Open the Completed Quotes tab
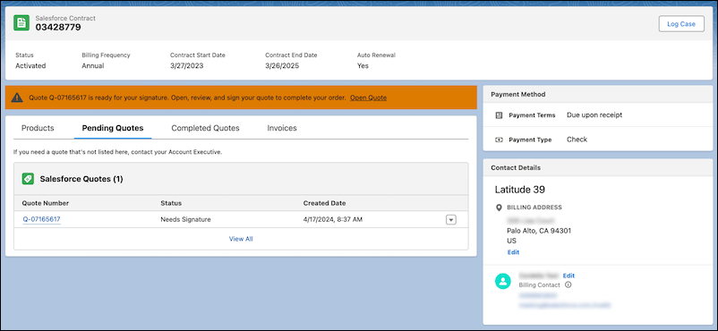This screenshot has width=718, height=331. (x=205, y=128)
